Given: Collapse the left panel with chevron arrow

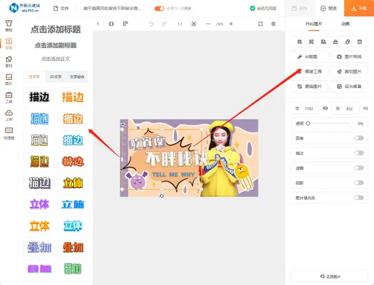Looking at the screenshot, I should click(97, 24).
